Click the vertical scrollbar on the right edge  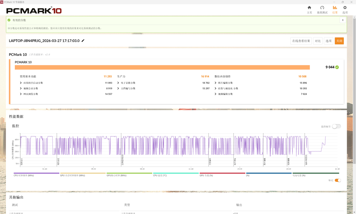coord(355,89)
